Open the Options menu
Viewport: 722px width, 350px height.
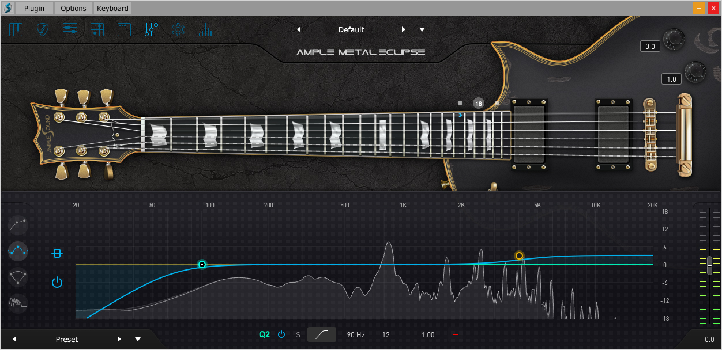click(73, 8)
